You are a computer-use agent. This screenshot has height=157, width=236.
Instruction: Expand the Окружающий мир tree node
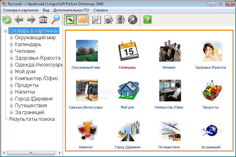(x=11, y=38)
